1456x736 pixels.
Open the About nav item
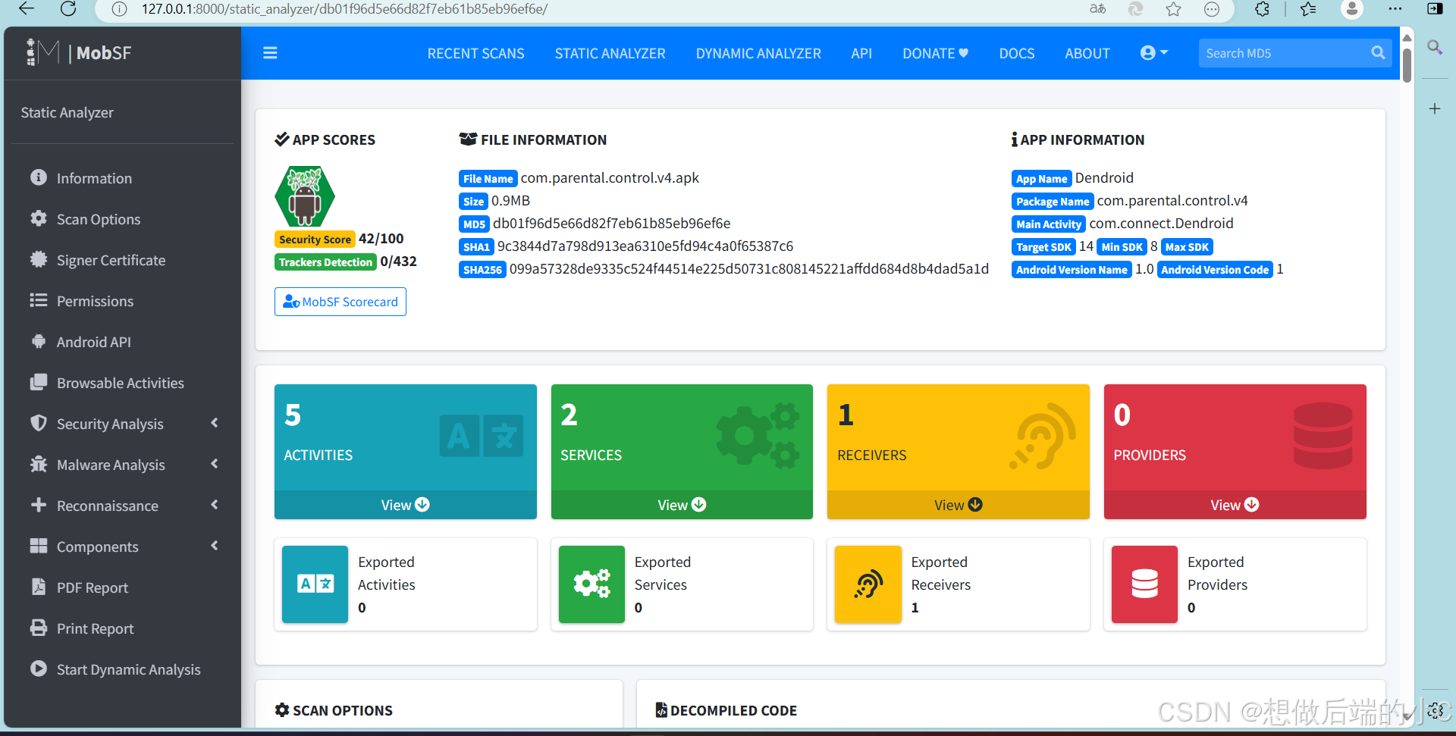coord(1087,54)
